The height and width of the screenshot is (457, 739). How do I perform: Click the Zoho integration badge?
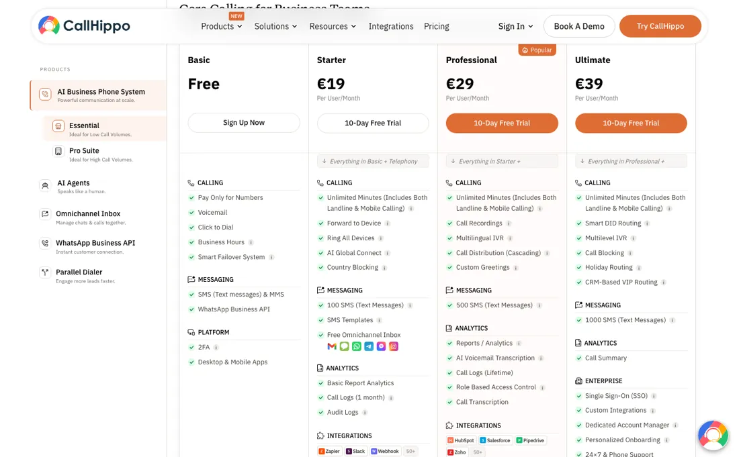(457, 452)
